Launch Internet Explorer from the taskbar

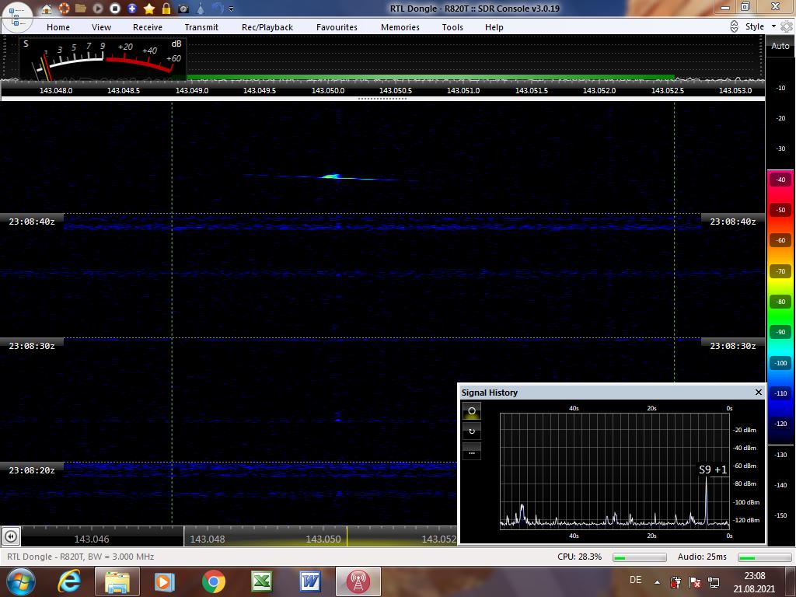point(69,581)
